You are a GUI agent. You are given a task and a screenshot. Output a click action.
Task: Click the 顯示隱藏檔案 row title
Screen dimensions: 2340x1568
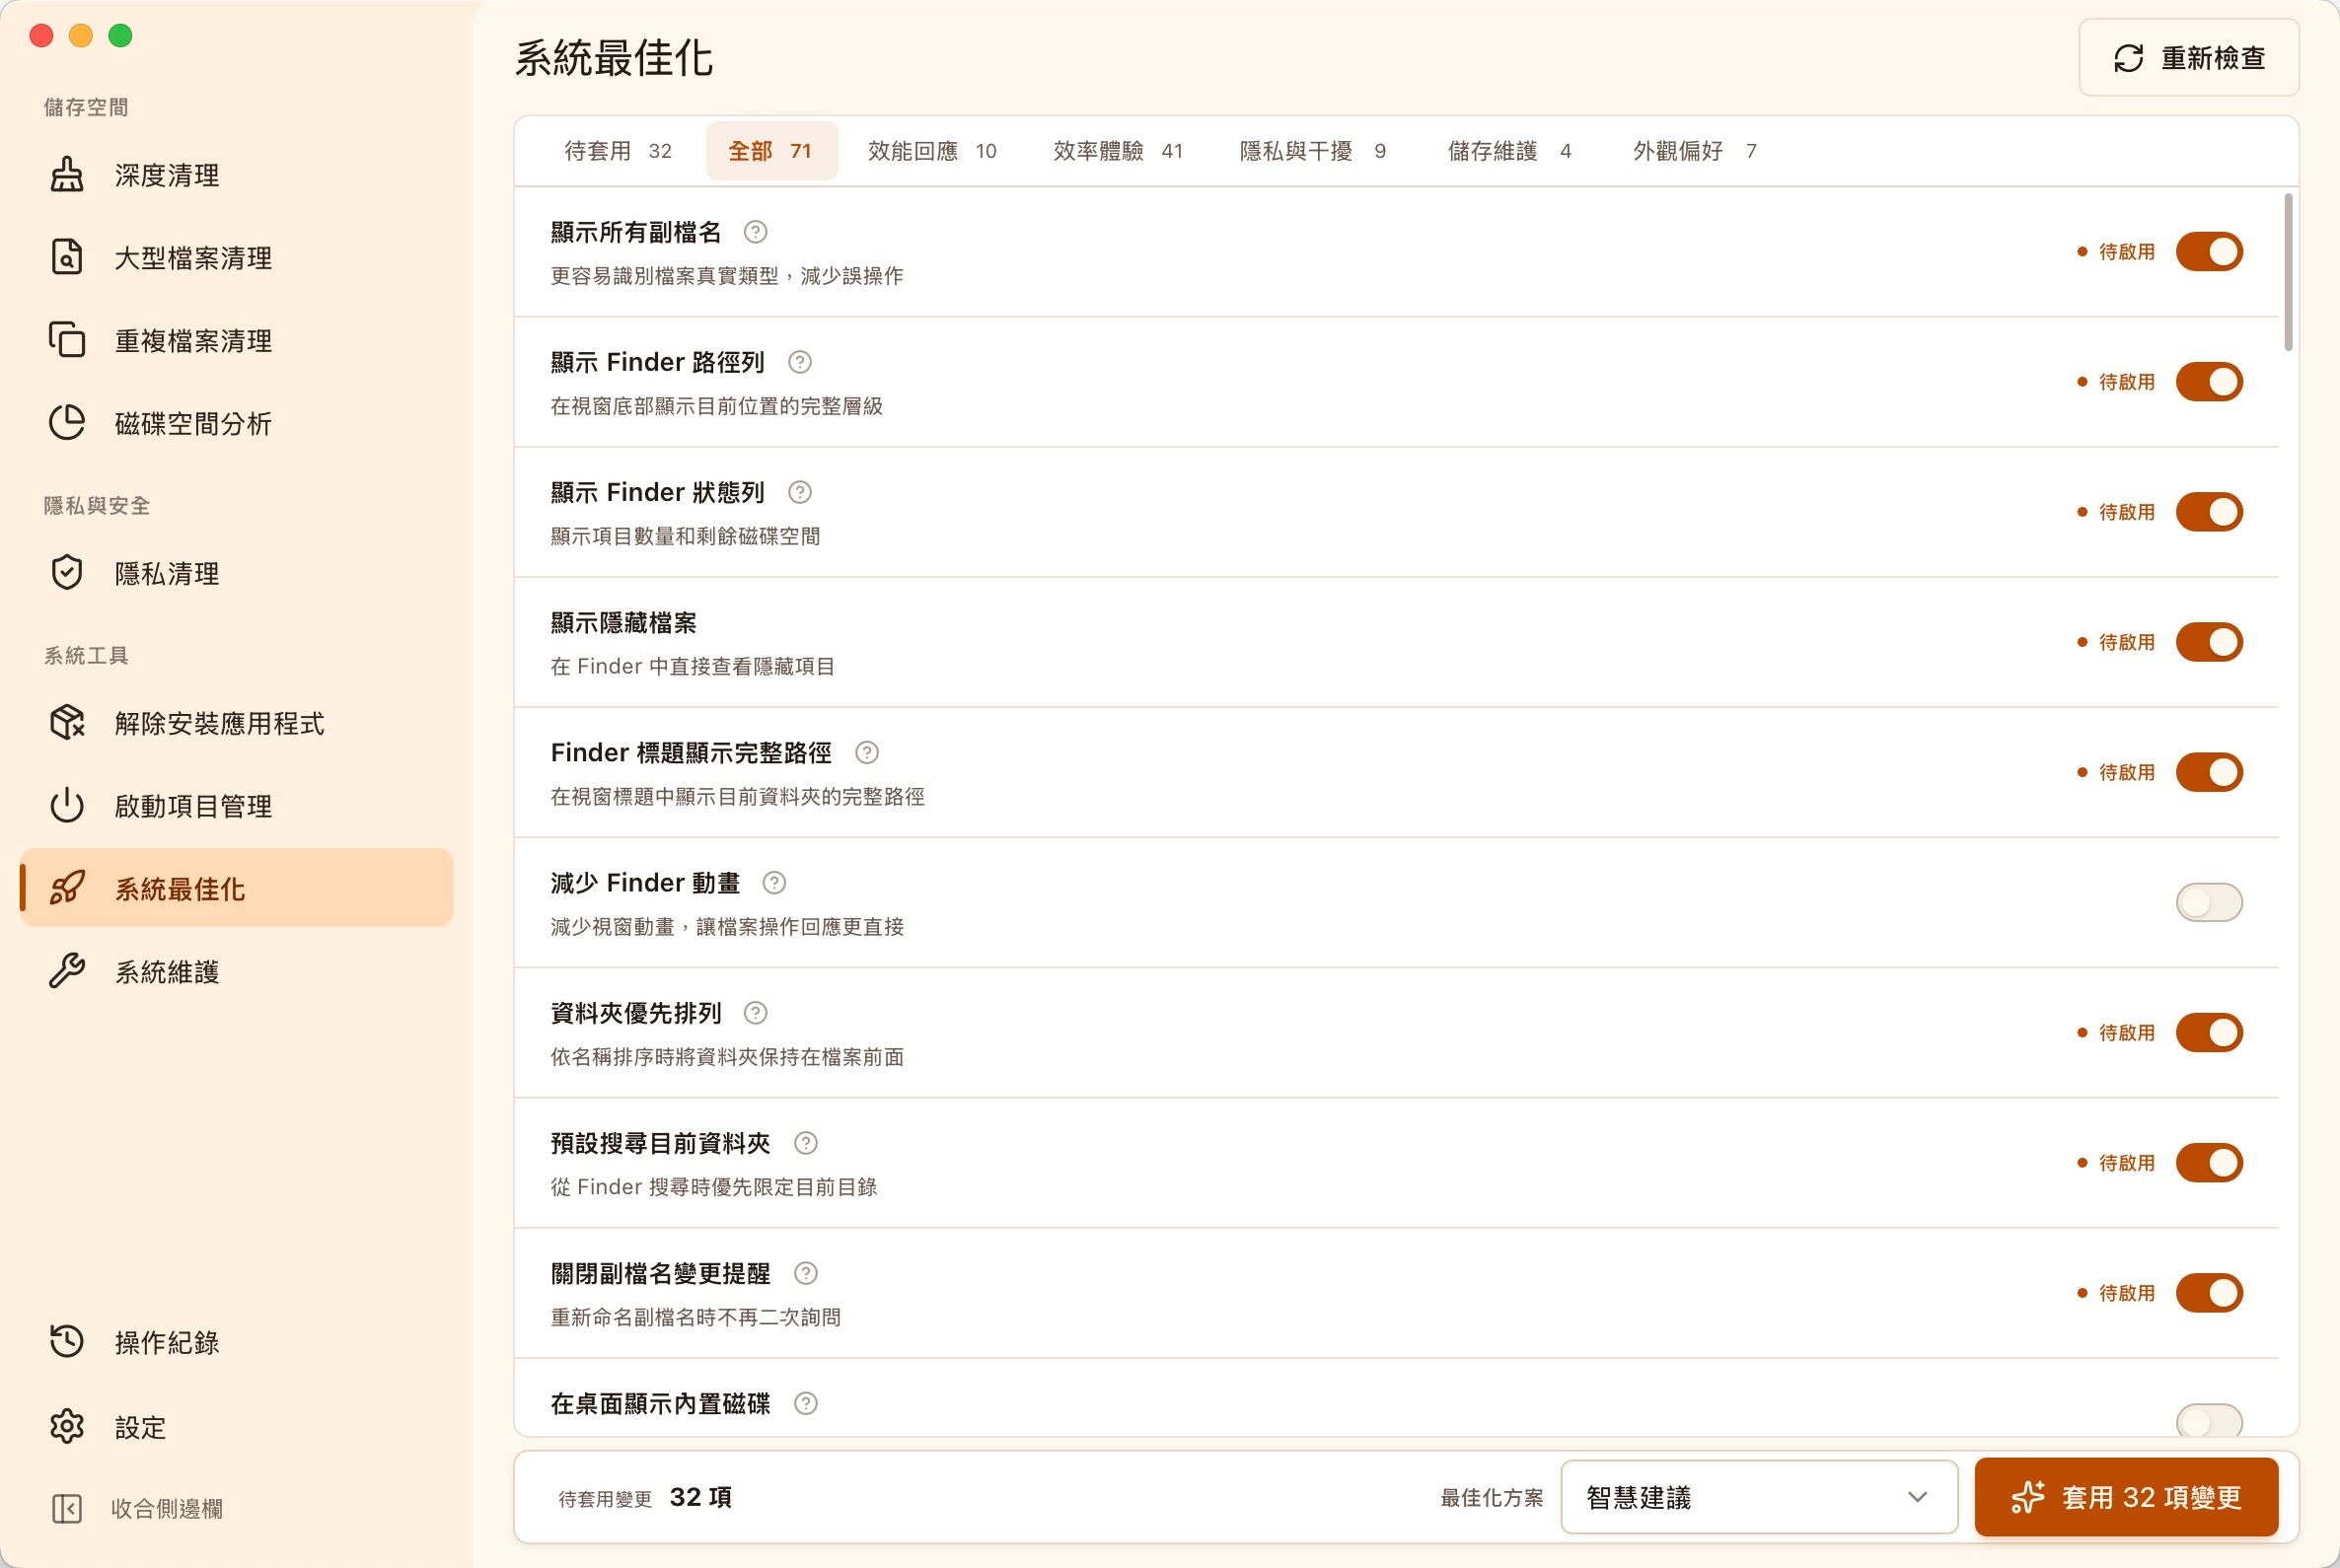pyautogui.click(x=623, y=622)
